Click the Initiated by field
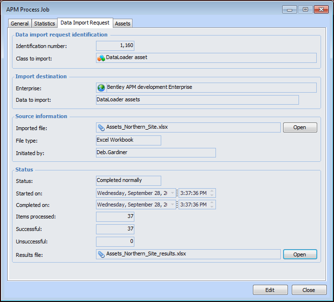Viewport: 334px width, 302px height. pos(155,153)
